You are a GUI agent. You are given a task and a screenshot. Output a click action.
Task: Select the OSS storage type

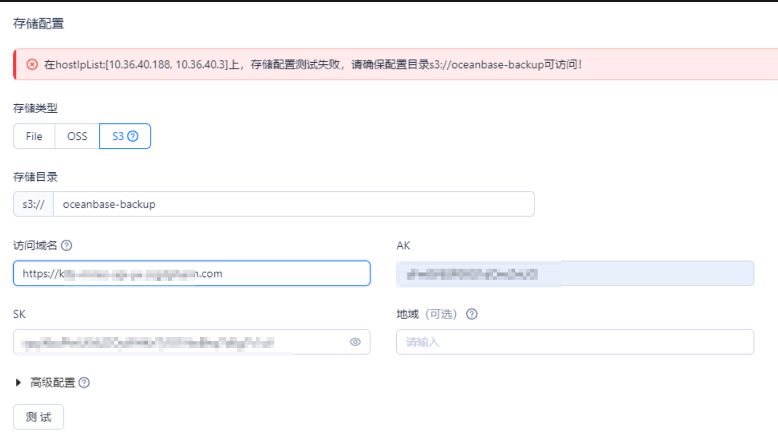pos(77,136)
